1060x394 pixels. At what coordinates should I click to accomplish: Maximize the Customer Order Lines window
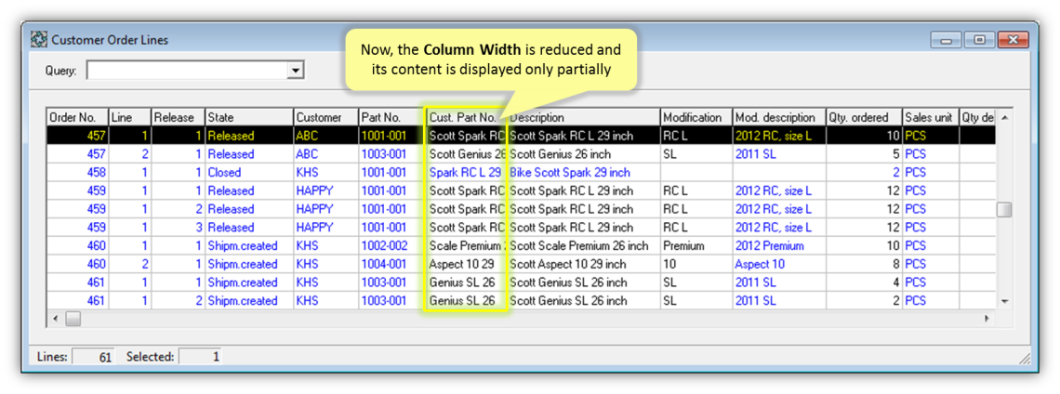coord(979,40)
